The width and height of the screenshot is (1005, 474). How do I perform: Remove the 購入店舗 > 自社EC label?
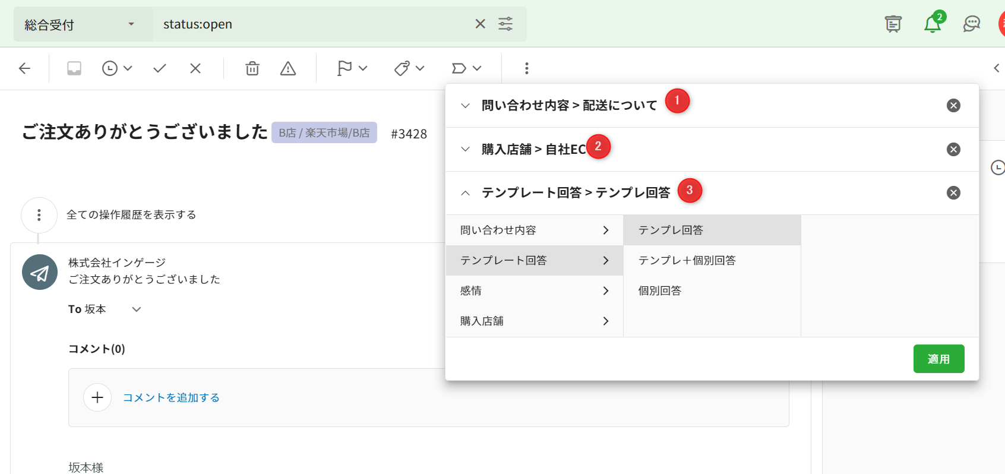[x=953, y=149]
